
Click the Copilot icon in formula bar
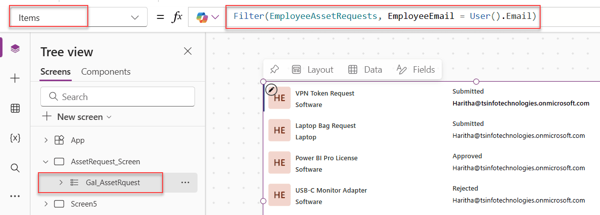pyautogui.click(x=202, y=17)
